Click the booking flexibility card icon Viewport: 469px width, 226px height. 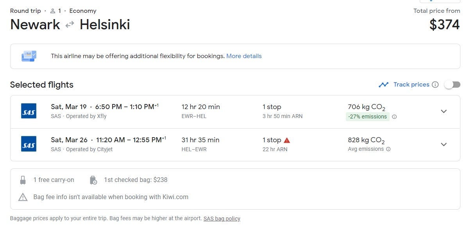[29, 56]
